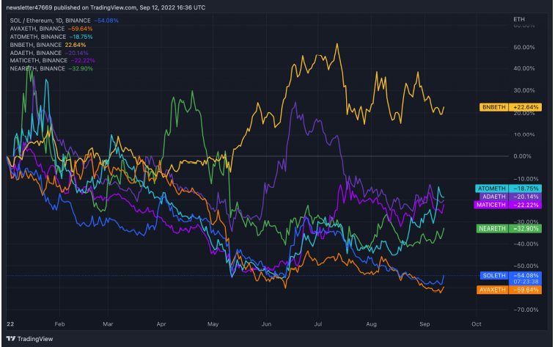
Task: Click the BNBETH price scale label
Action: point(493,107)
